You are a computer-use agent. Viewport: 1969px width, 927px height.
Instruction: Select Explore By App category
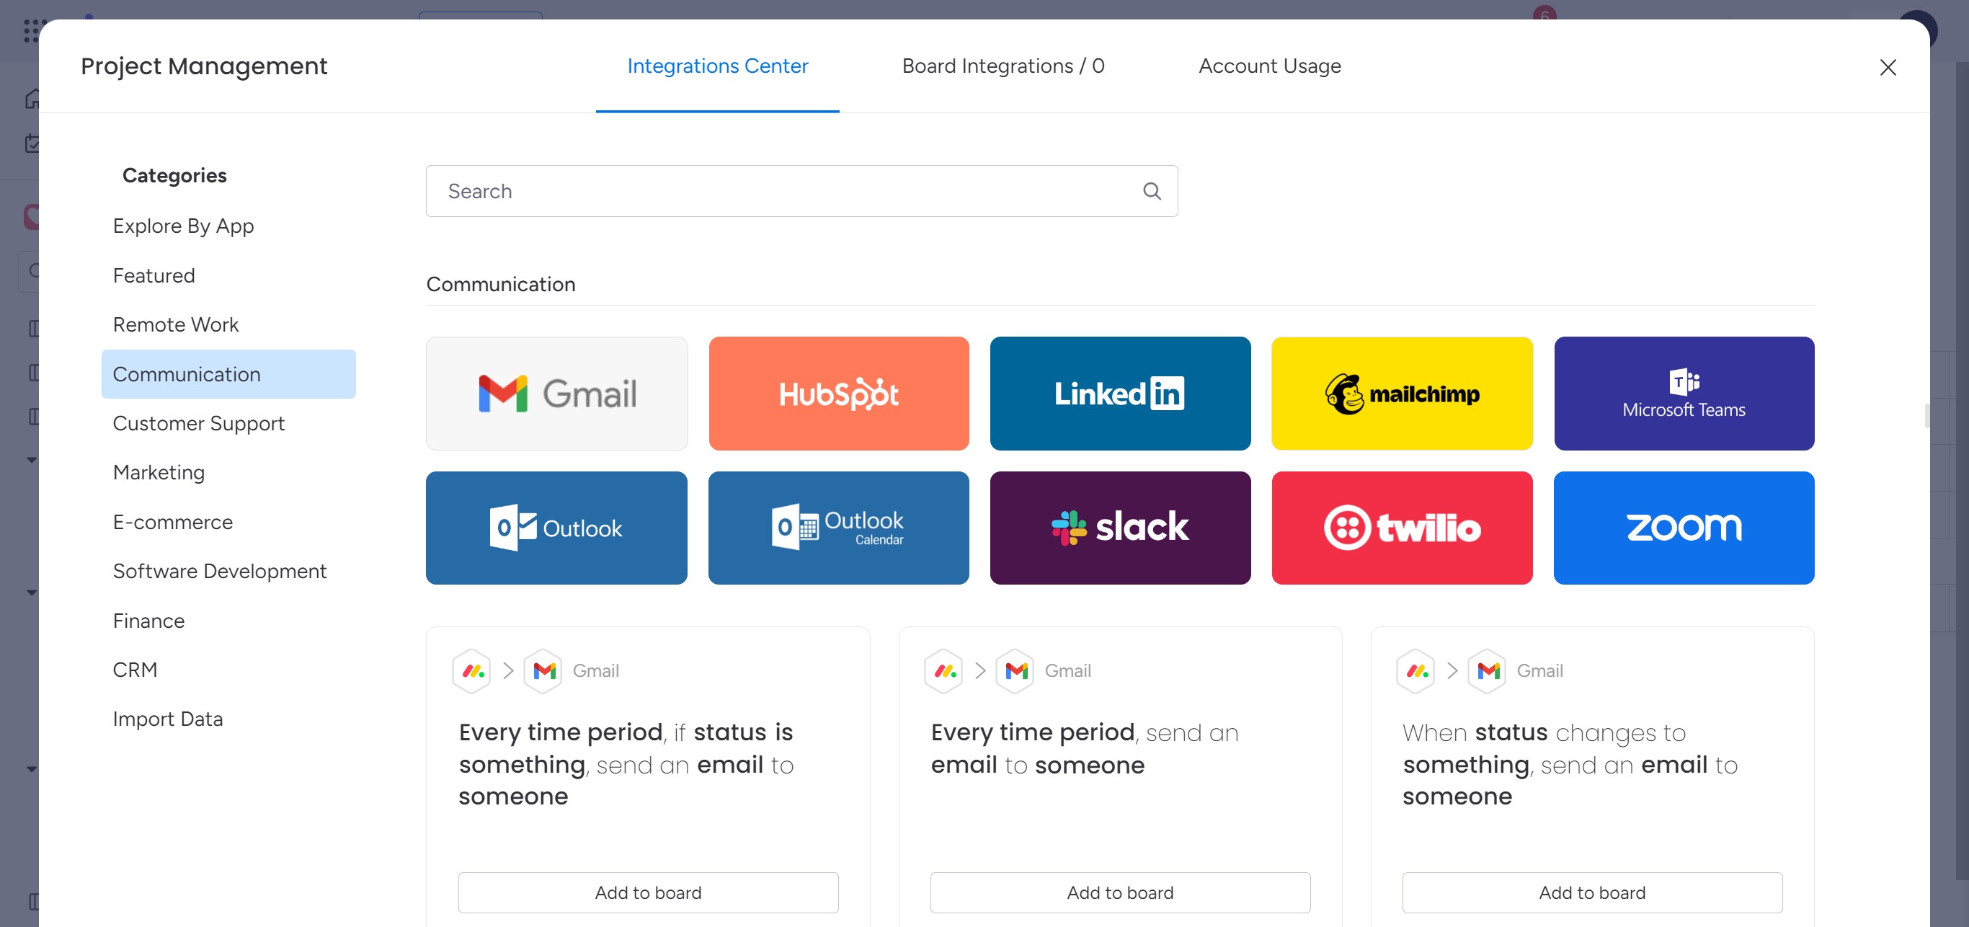[x=228, y=226]
